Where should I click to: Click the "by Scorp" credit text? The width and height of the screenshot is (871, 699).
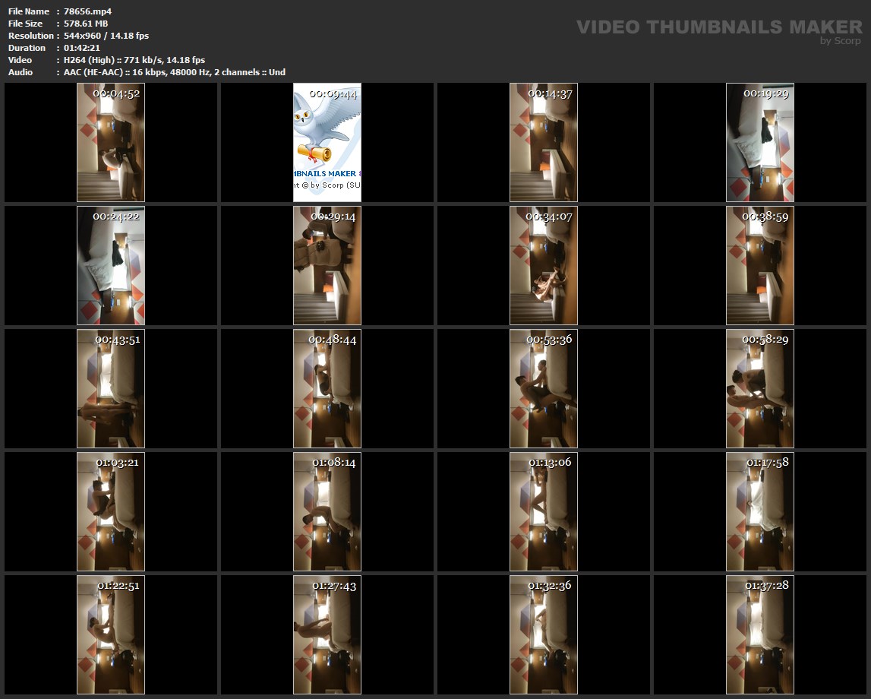point(840,41)
